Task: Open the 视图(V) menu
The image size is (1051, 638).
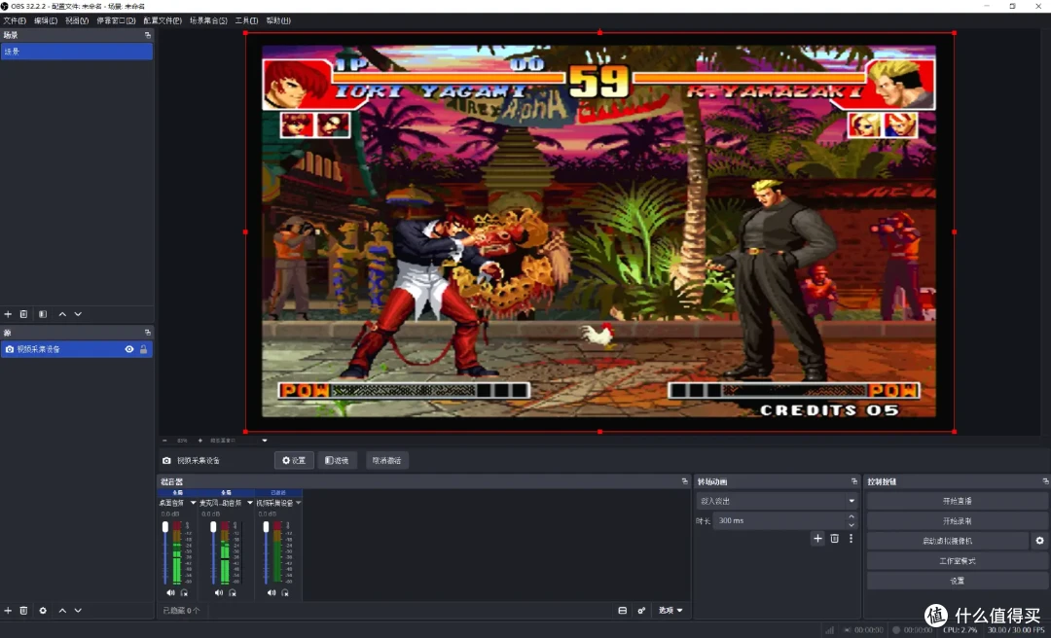Action: (x=77, y=20)
